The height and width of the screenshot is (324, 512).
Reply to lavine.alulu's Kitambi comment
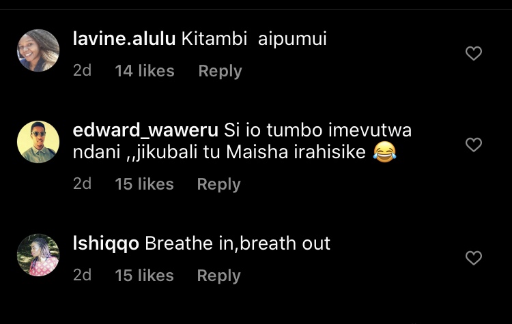click(x=220, y=71)
